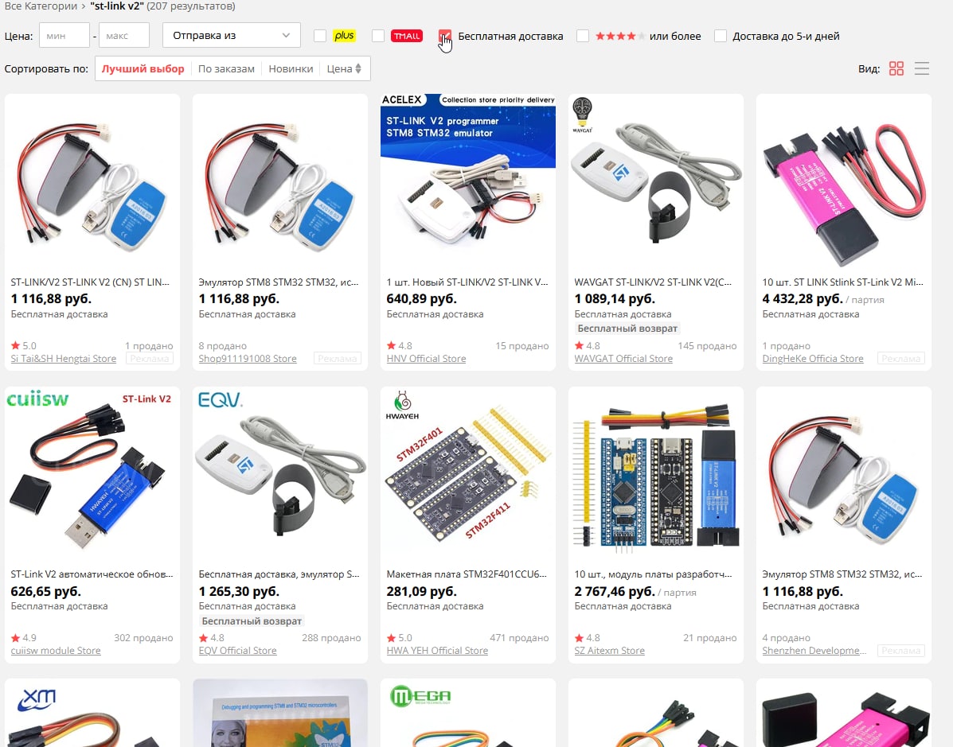Image resolution: width=953 pixels, height=747 pixels.
Task: Check the delivery within 5 days checkbox
Action: click(721, 36)
